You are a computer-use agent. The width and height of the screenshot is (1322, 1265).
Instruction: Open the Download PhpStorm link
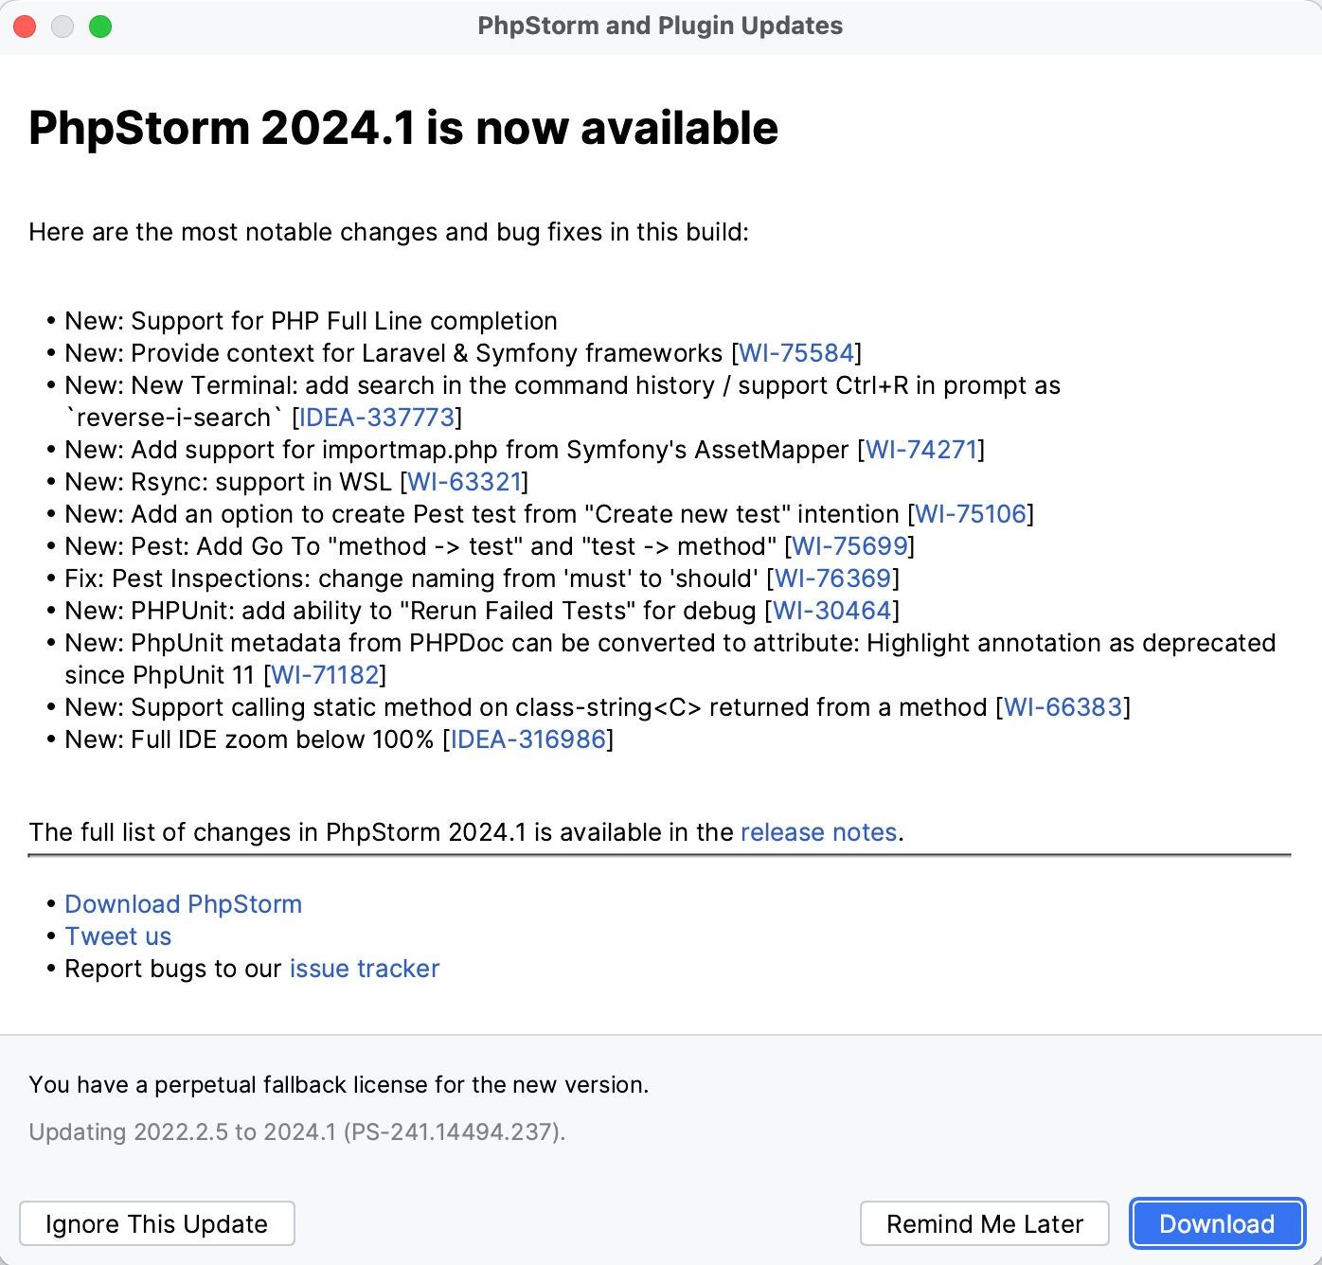coord(183,904)
